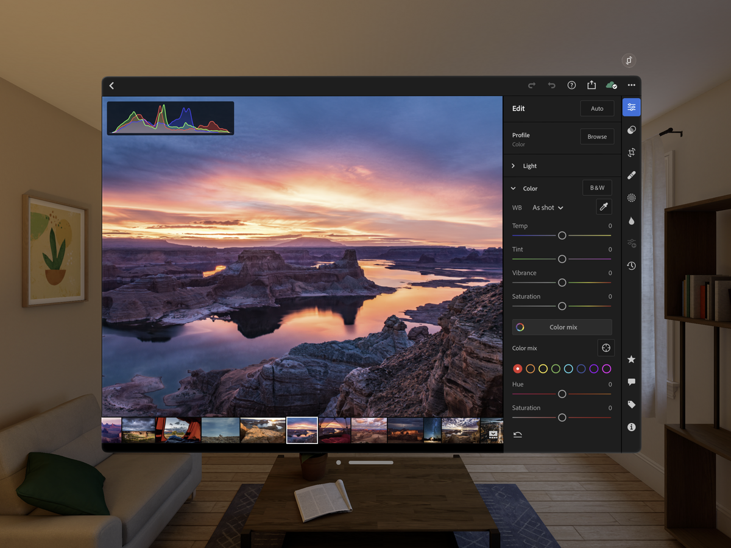Open the Masking tool

pyautogui.click(x=631, y=198)
